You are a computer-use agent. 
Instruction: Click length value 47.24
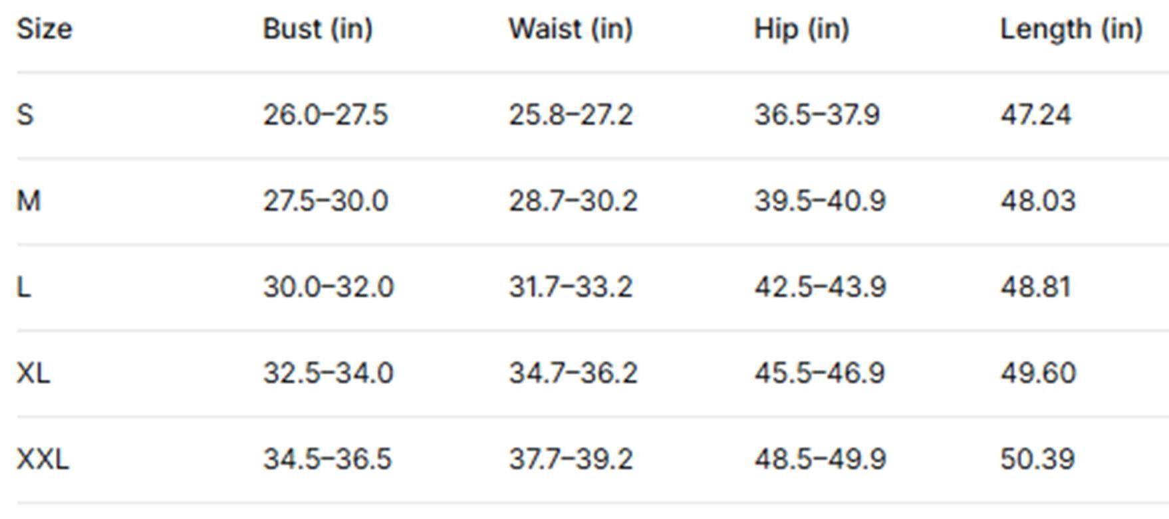pos(1036,115)
